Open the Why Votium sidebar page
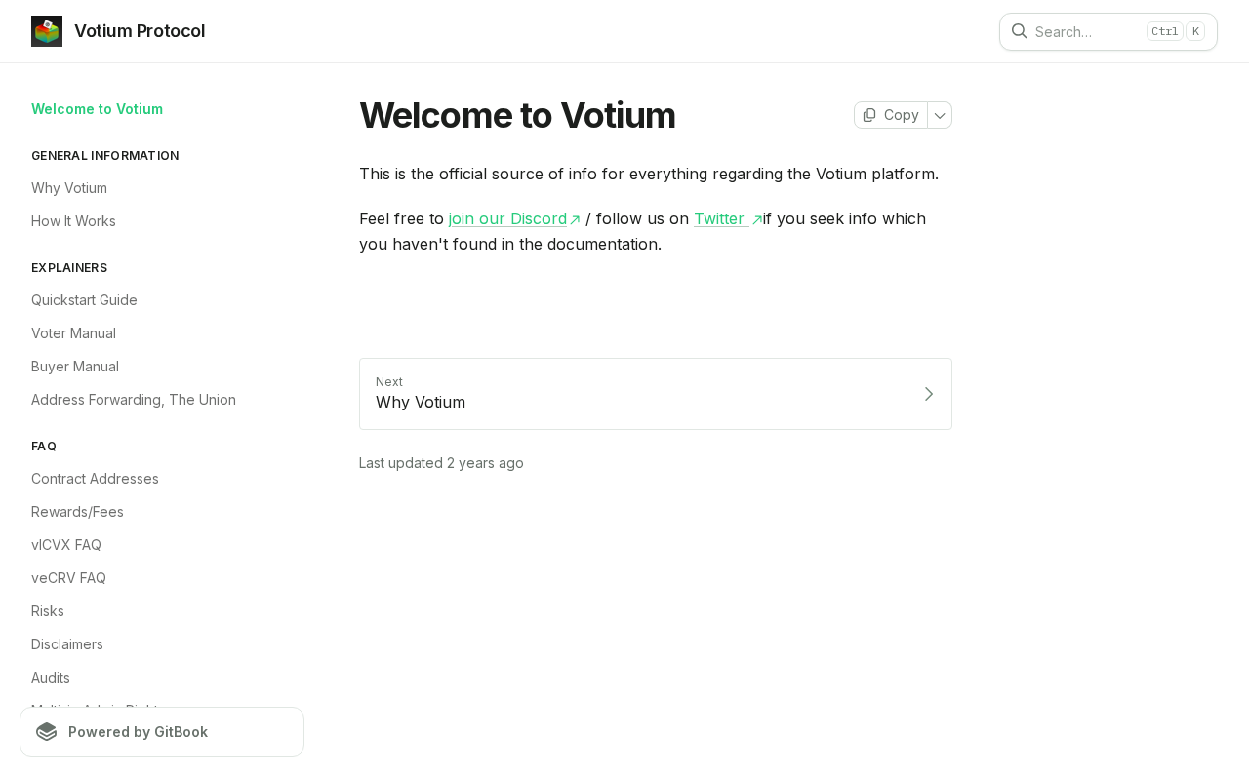The image size is (1249, 780). 69,188
